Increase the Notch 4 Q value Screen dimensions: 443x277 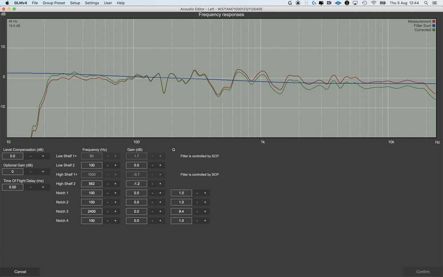pyautogui.click(x=205, y=221)
